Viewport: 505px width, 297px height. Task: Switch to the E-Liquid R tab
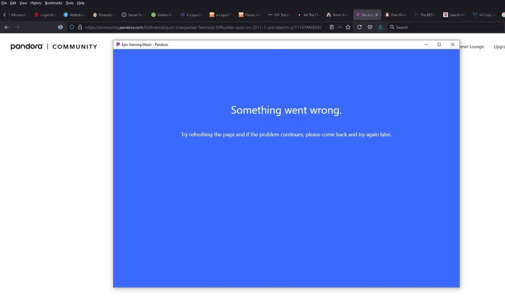click(191, 15)
